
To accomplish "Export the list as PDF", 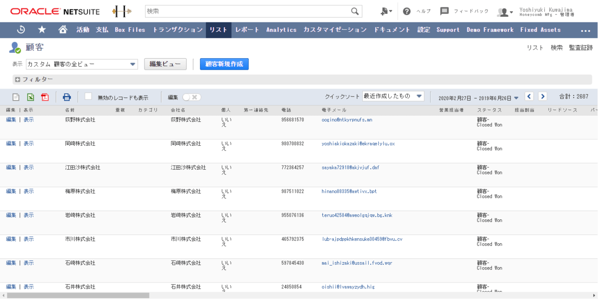I will click(45, 97).
